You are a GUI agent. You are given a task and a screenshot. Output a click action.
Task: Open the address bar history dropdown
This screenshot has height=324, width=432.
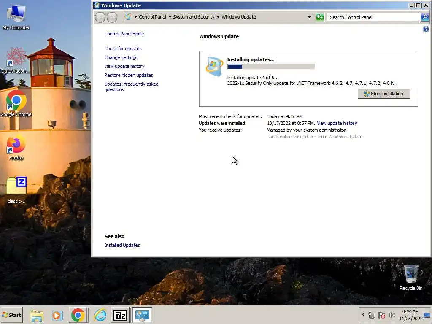[309, 17]
